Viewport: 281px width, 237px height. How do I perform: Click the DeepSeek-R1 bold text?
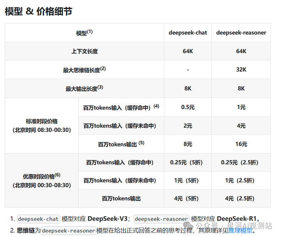237,219
